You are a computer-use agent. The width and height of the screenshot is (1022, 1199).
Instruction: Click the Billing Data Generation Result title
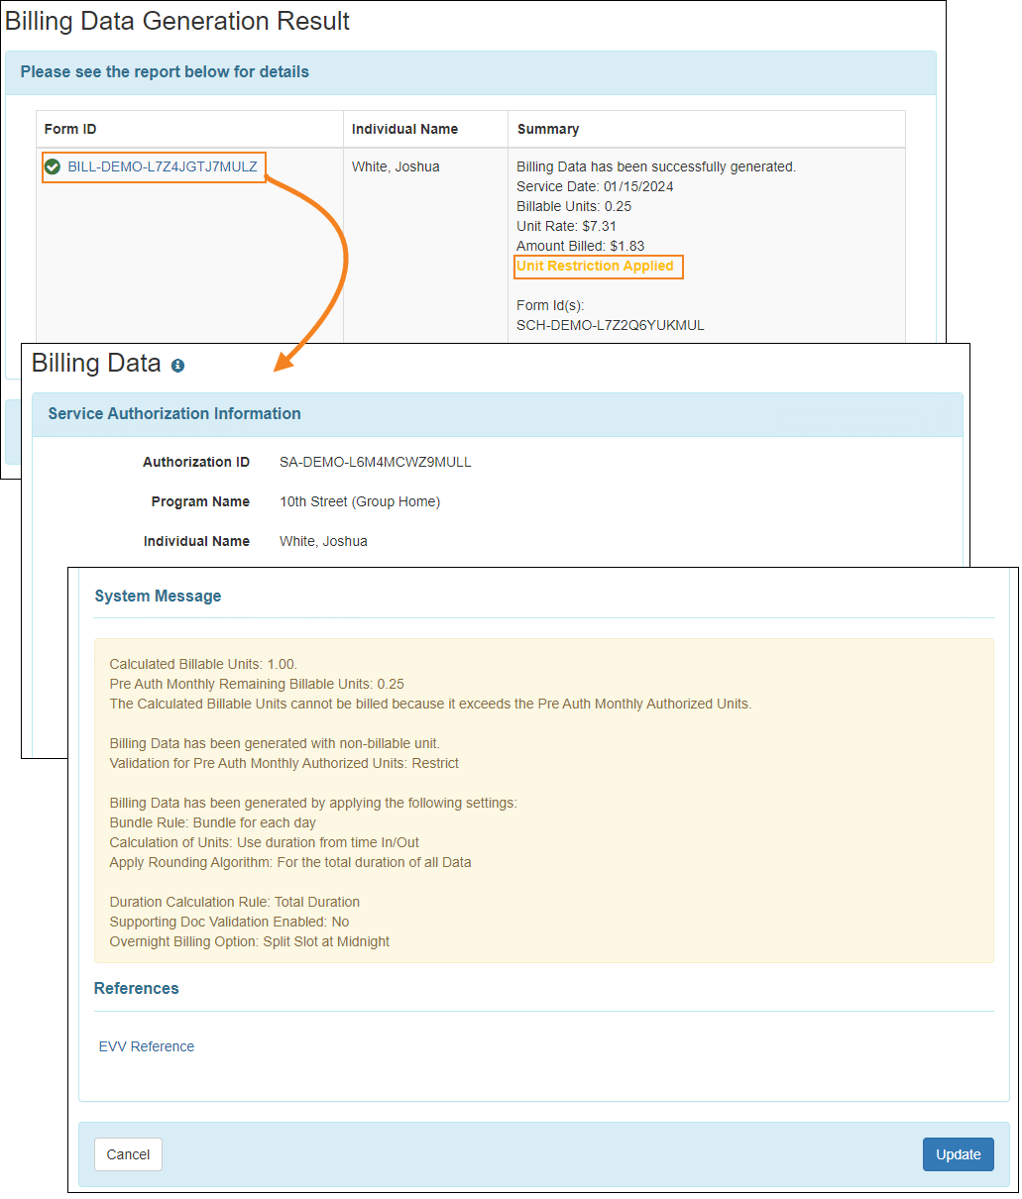pyautogui.click(x=178, y=21)
